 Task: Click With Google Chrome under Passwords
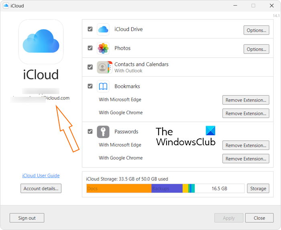(121, 158)
